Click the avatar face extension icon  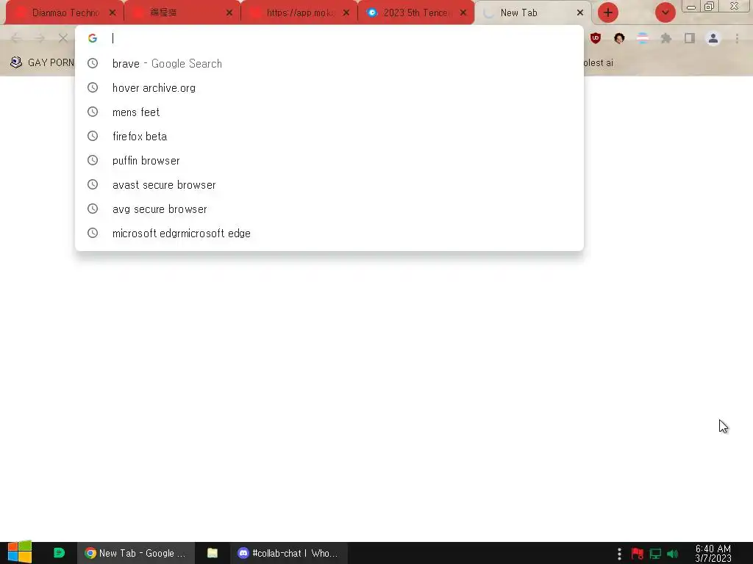point(619,38)
